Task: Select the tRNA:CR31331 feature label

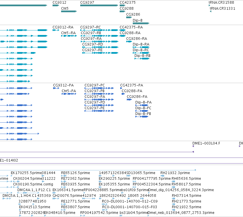Action: [222, 9]
